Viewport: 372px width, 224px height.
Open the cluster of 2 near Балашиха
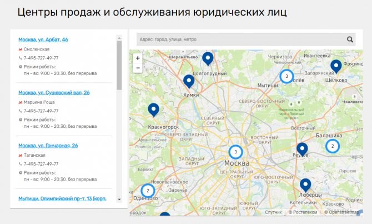[333, 146]
